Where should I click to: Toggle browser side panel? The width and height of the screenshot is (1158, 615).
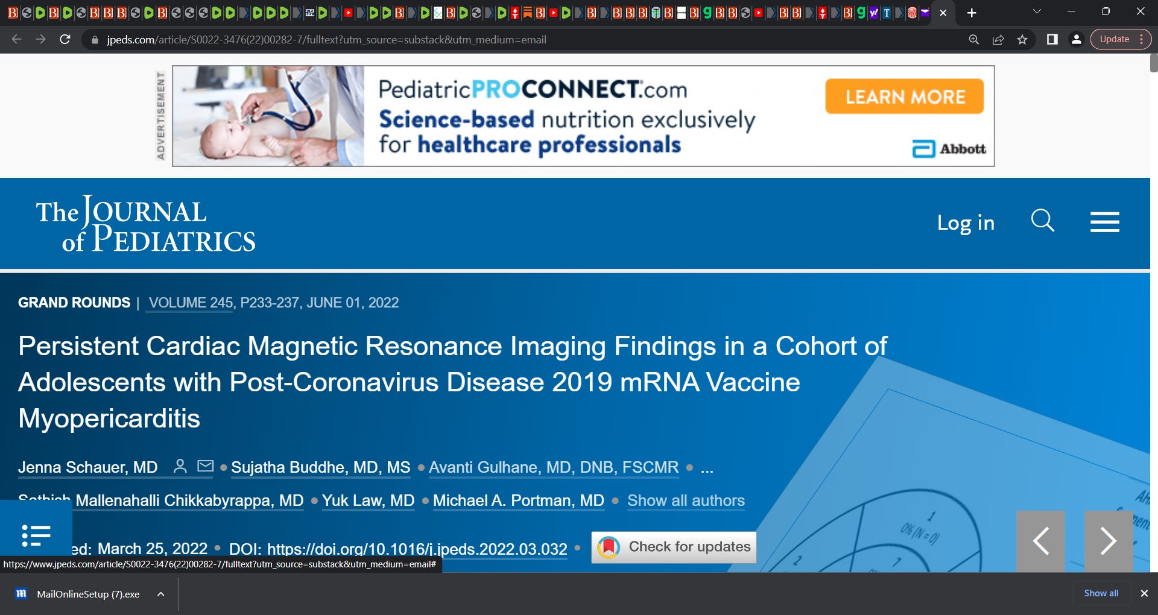tap(1052, 39)
